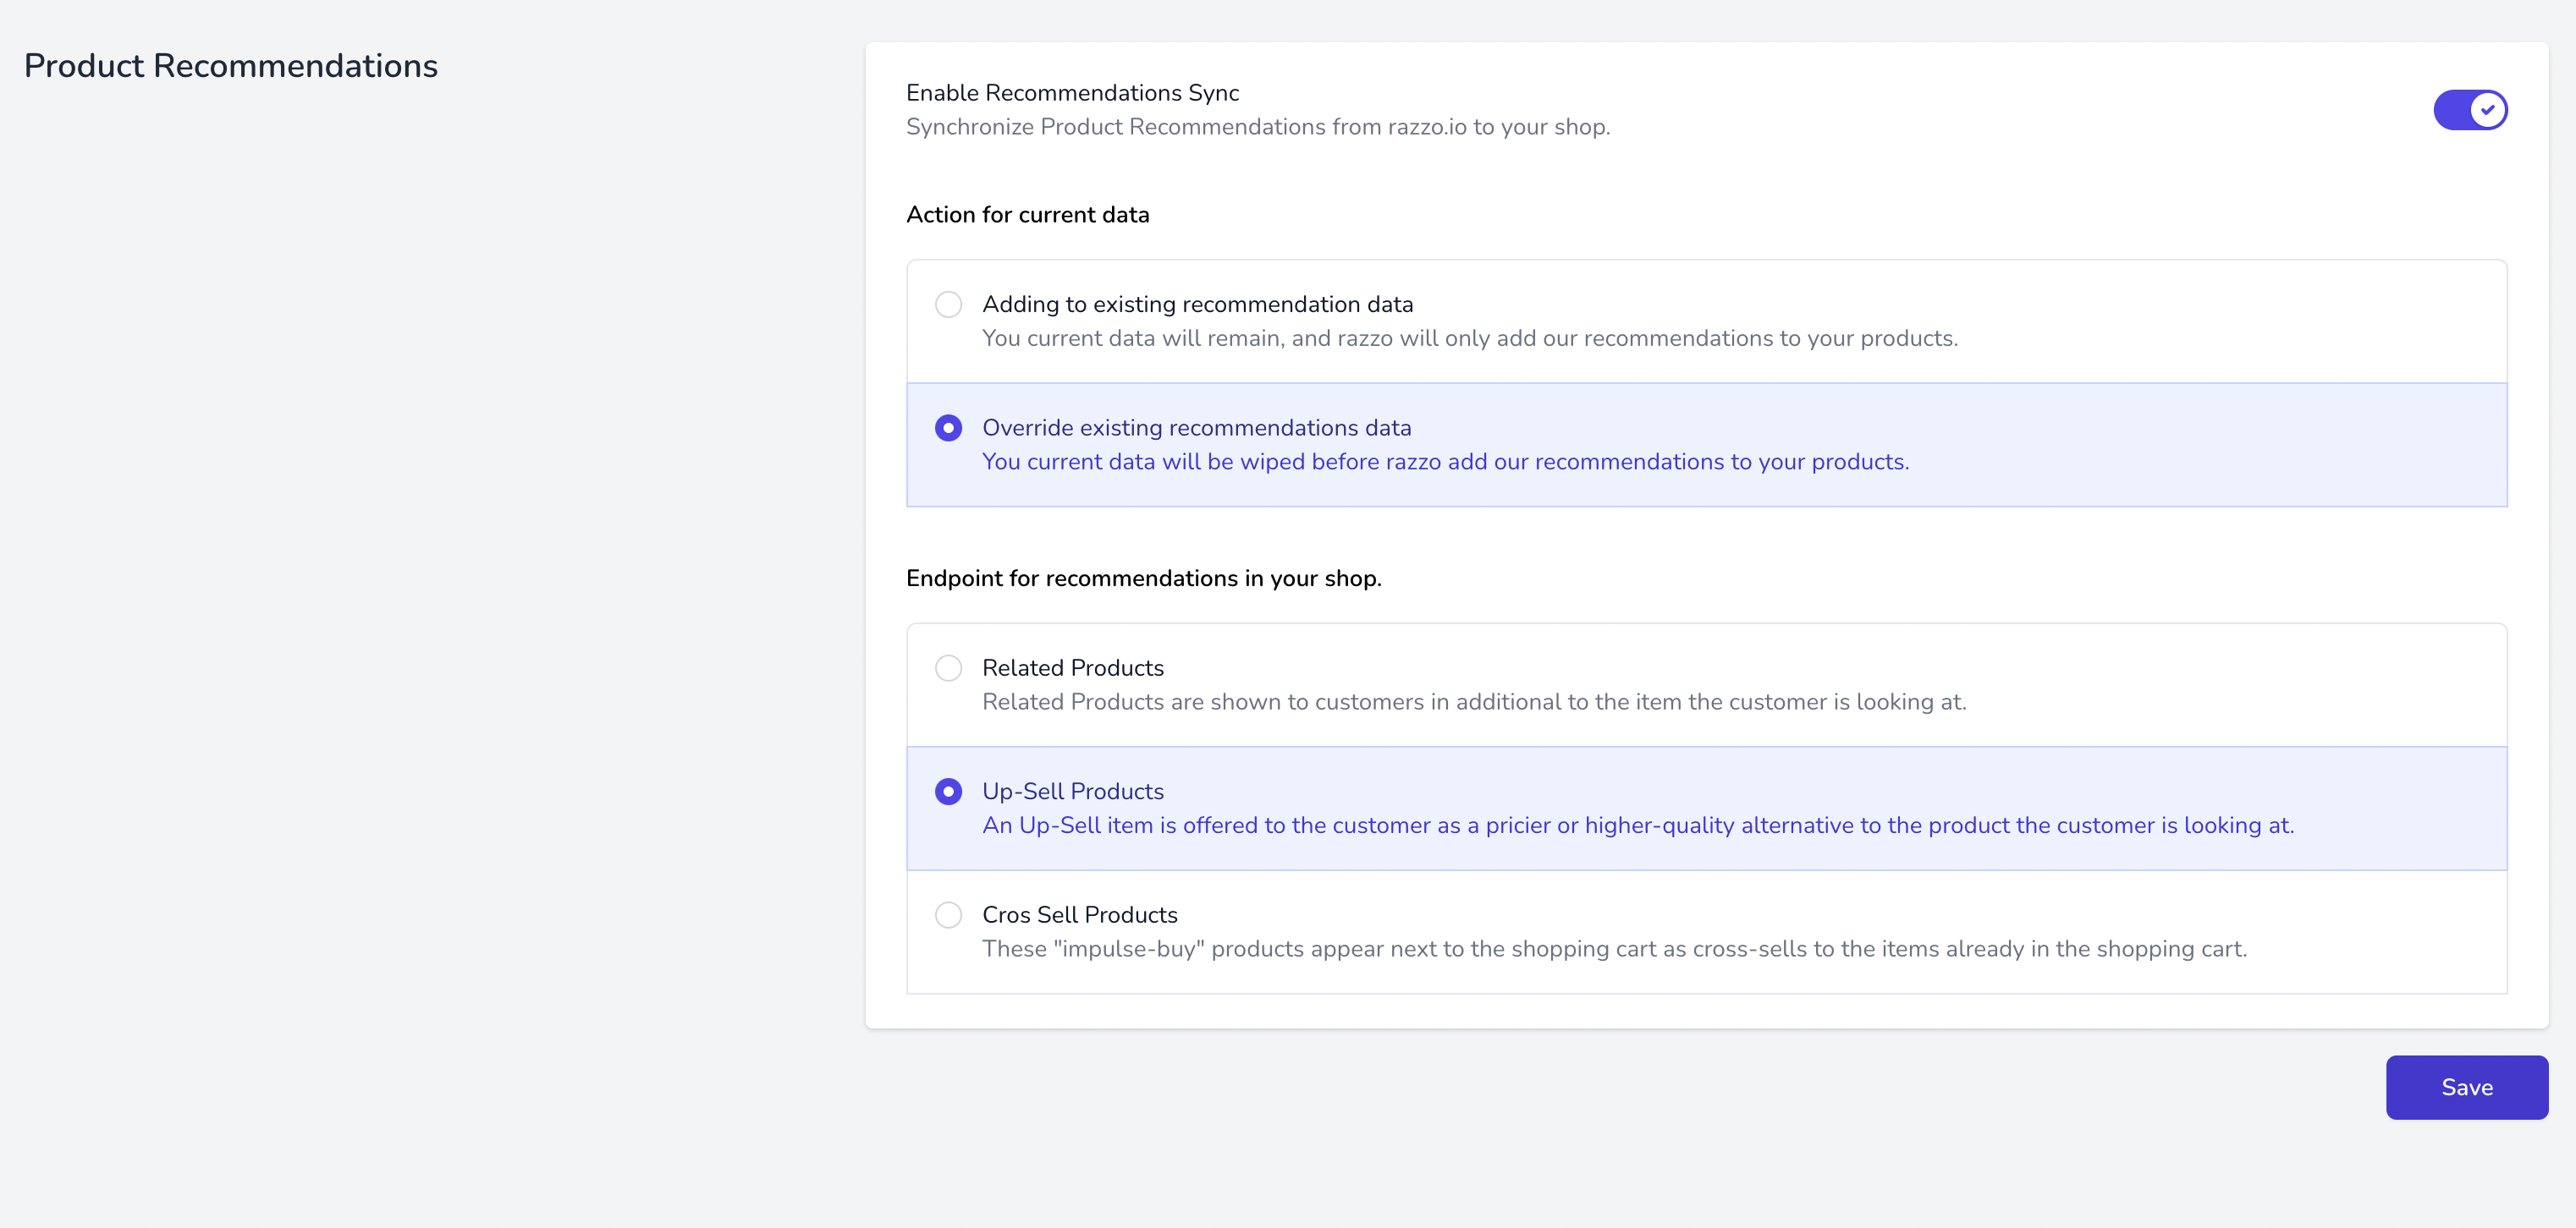
Task: Click description 'You current data will remain...'
Action: coord(1470,339)
